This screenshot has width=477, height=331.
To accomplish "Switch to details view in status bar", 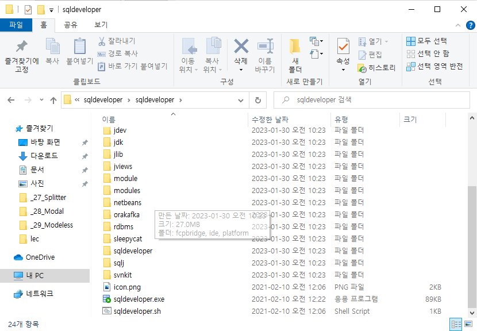I will 456,324.
